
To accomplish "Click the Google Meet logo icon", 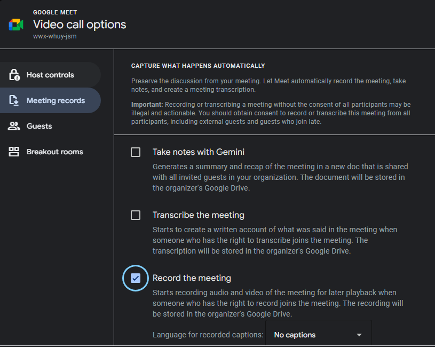I will tap(15, 25).
